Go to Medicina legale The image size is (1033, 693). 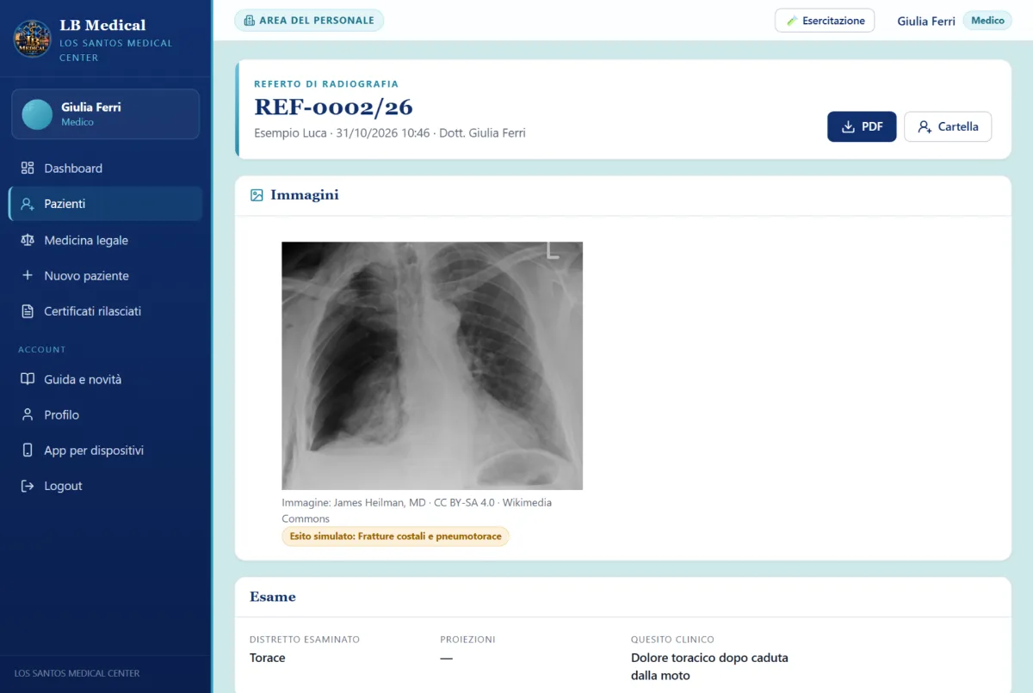(x=105, y=240)
